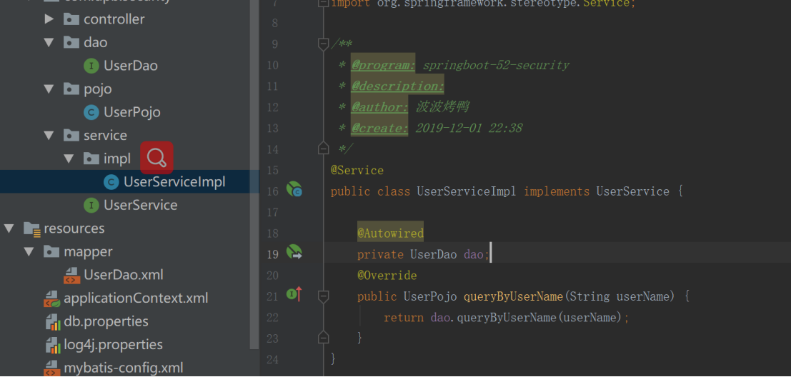Collapse the service folder arrow
791x377 pixels.
(x=49, y=136)
